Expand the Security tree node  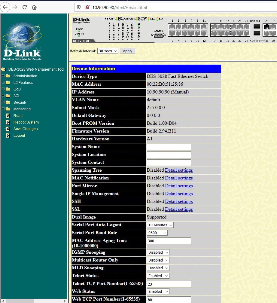point(3,102)
